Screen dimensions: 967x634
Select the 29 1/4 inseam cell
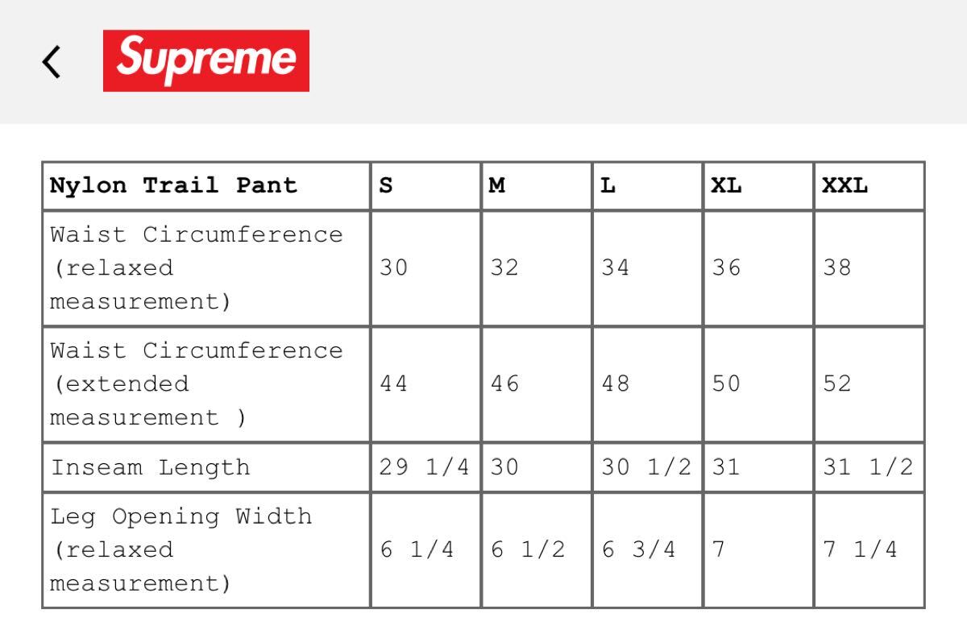425,467
